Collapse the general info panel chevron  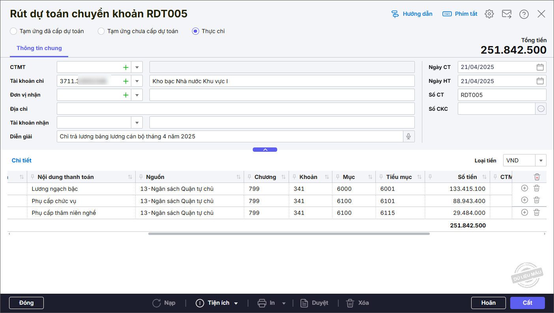pos(265,150)
